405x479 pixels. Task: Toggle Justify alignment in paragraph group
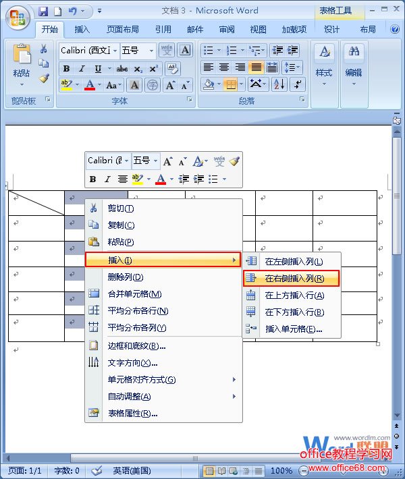256,67
